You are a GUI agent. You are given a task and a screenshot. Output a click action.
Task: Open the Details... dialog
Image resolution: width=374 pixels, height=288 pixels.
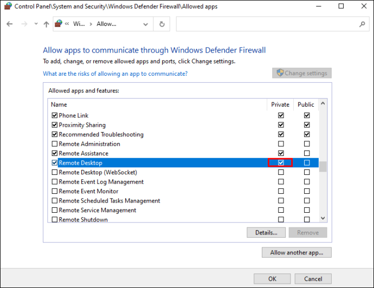click(266, 232)
